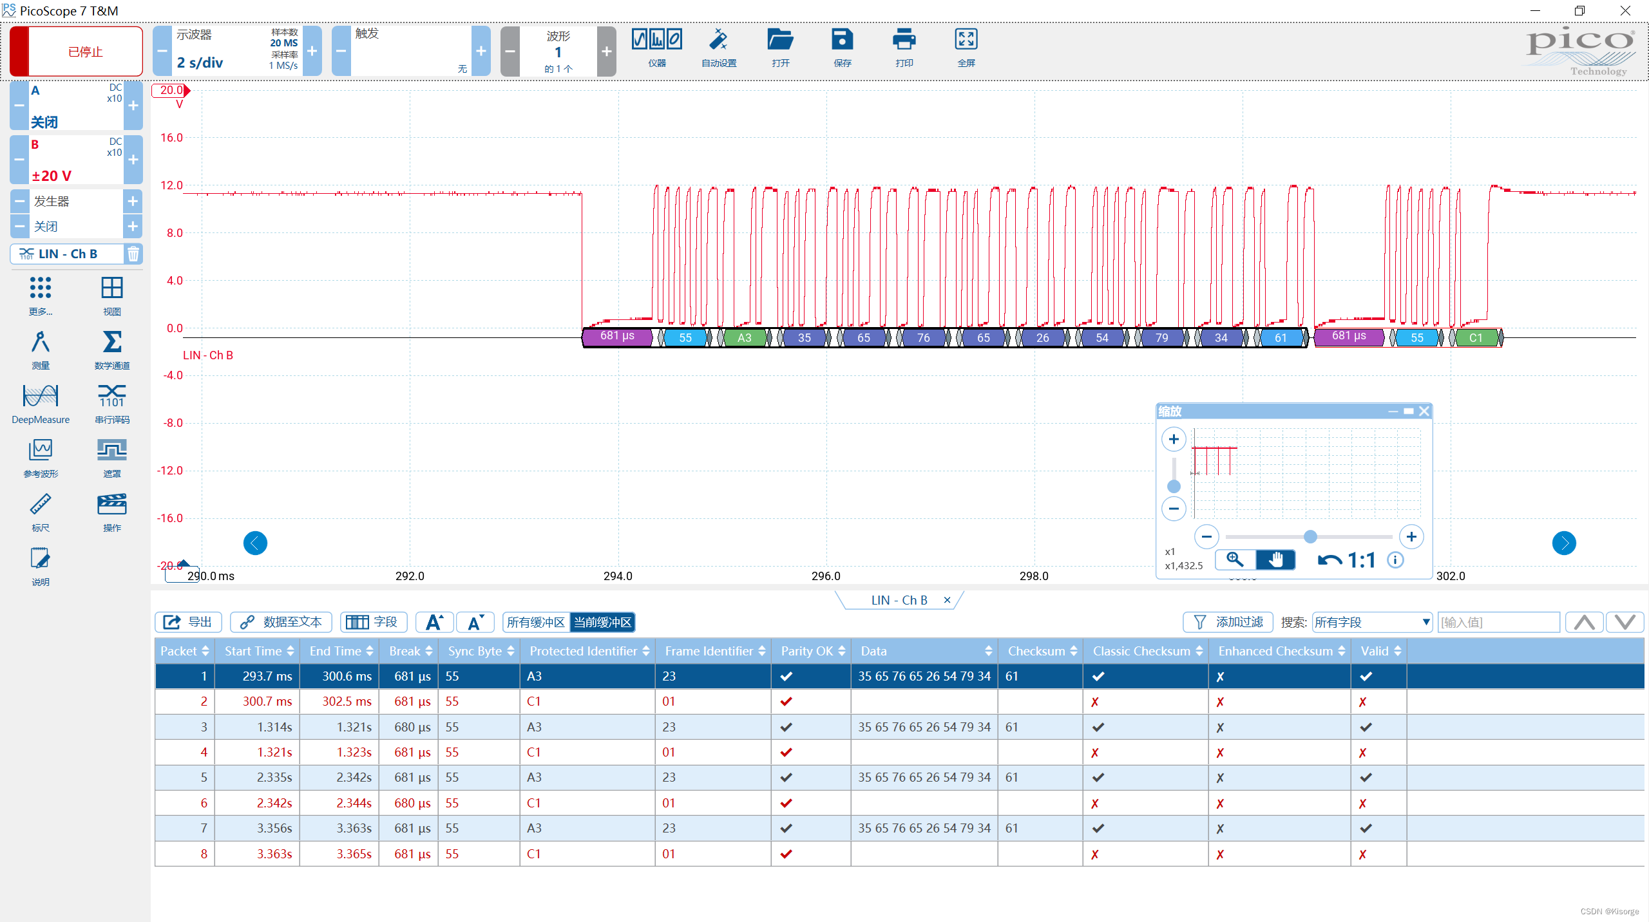
Task: Open the Fields column chooser
Action: tap(373, 622)
